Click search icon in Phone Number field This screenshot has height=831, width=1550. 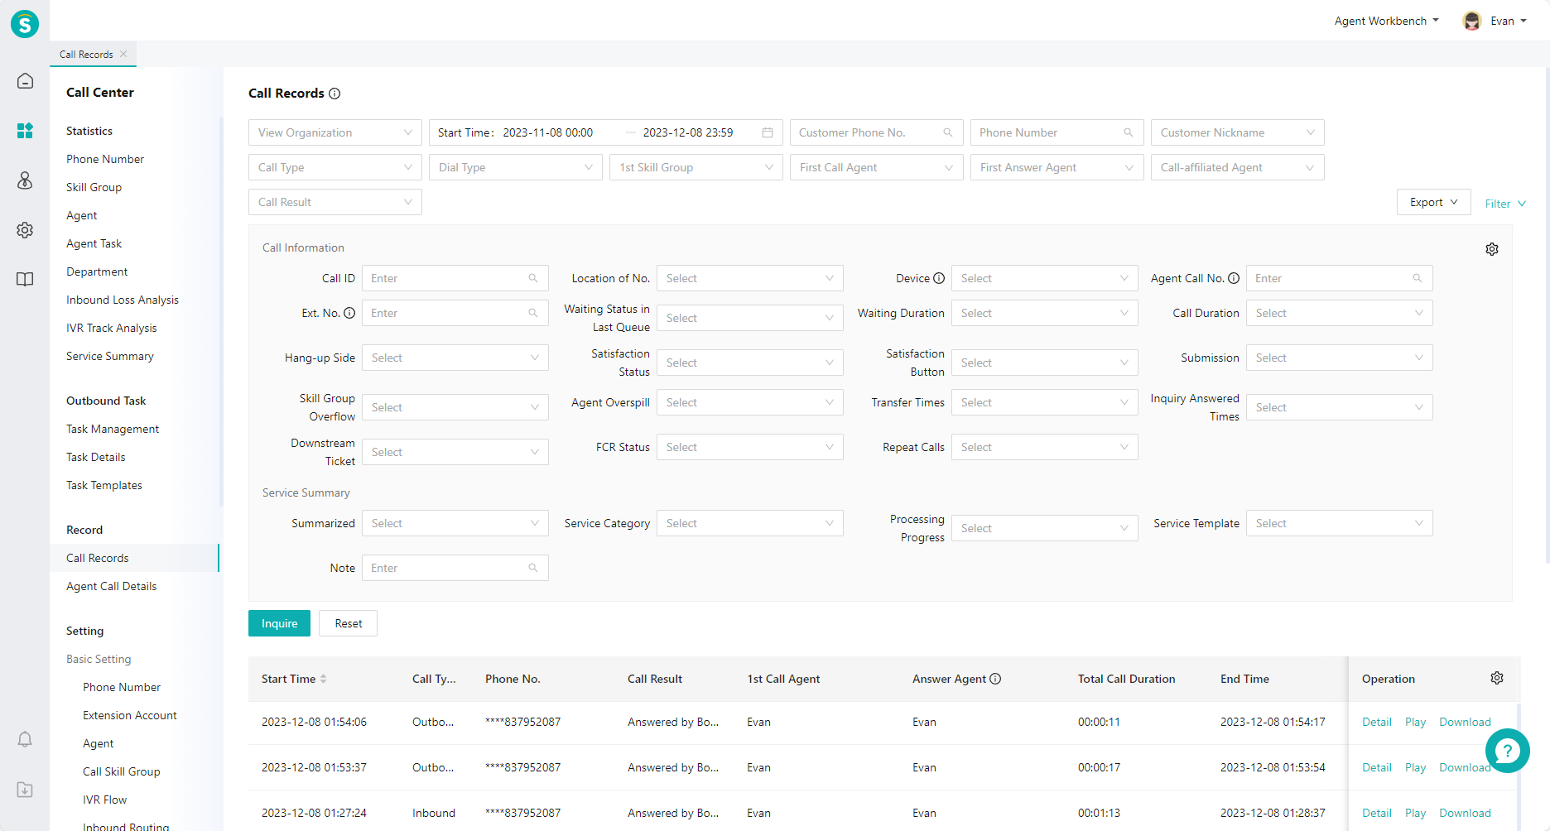1129,132
